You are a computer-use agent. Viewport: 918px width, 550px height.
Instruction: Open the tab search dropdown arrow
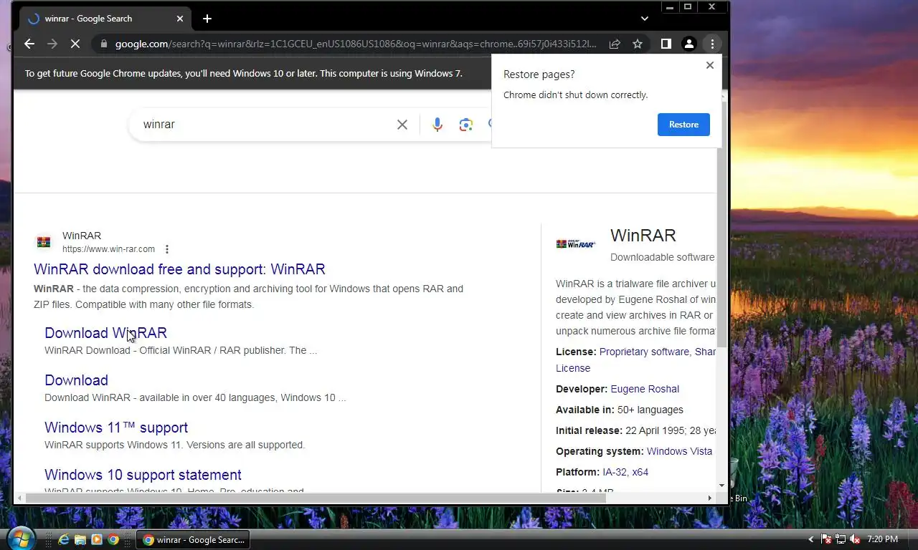(645, 19)
